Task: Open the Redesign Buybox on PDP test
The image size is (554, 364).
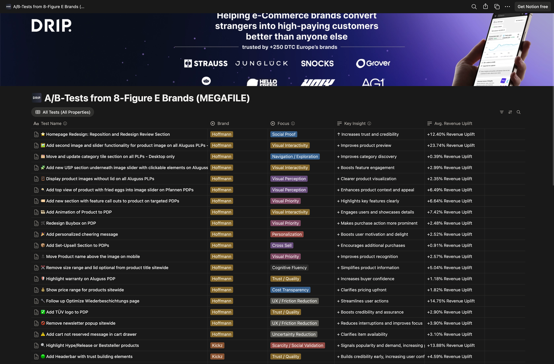Action: (x=71, y=223)
